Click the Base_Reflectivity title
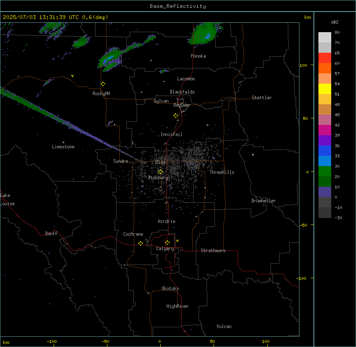 178,6
